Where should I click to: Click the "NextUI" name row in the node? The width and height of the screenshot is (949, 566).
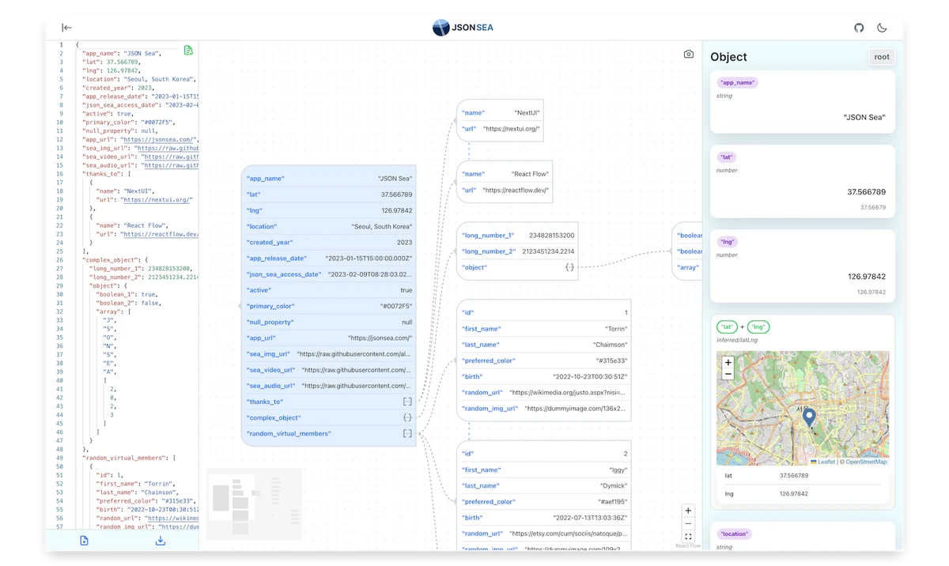click(x=501, y=113)
